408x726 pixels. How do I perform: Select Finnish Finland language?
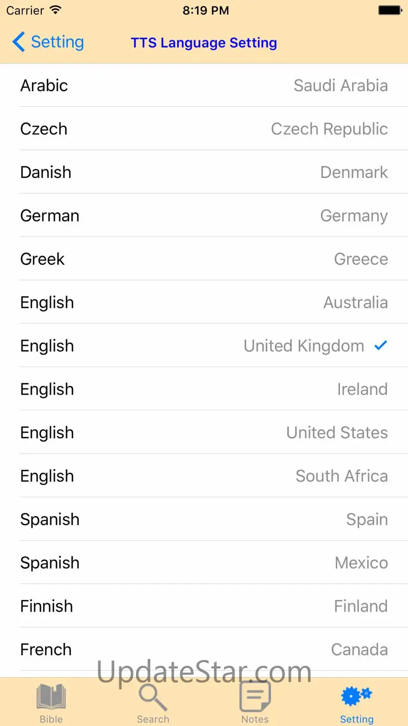pos(204,606)
